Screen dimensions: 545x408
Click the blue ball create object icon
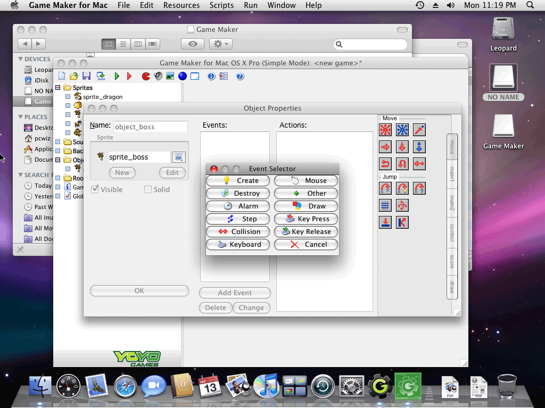[183, 77]
